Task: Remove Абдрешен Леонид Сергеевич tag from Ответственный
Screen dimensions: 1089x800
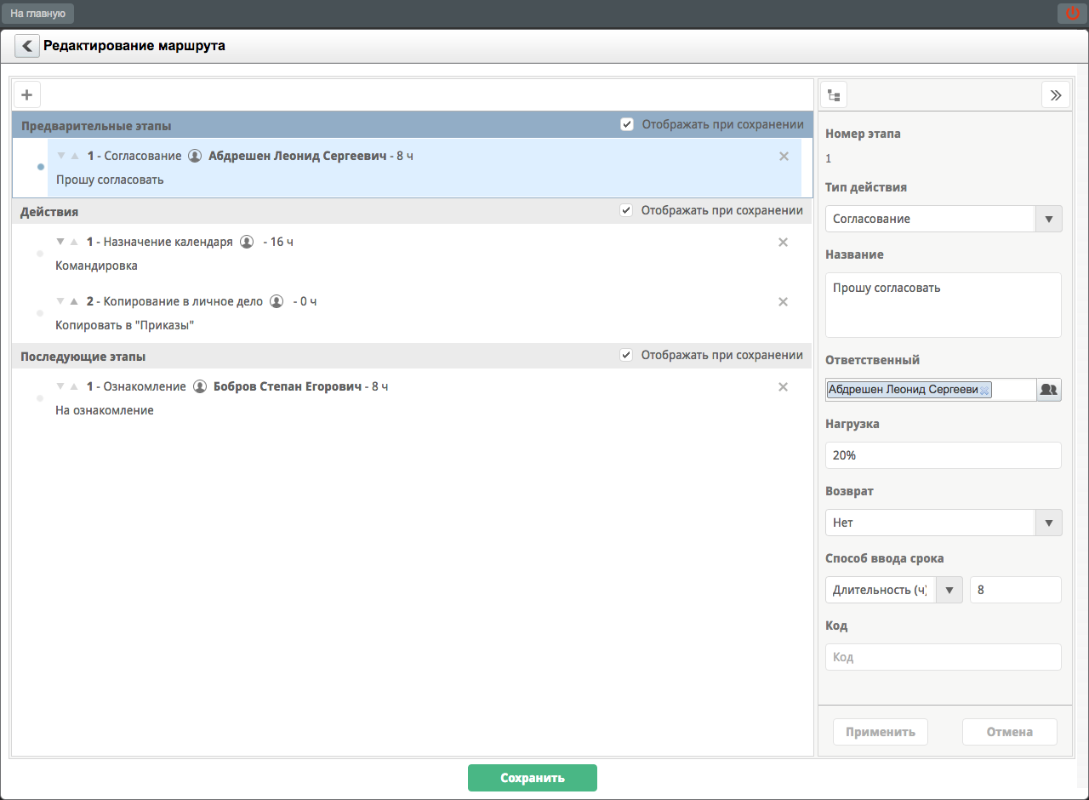Action: click(x=984, y=390)
